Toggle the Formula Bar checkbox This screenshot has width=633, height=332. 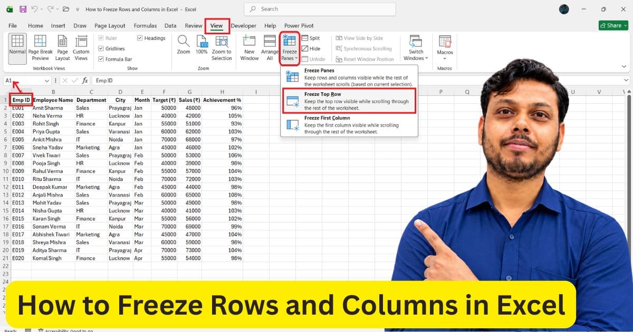click(x=101, y=59)
